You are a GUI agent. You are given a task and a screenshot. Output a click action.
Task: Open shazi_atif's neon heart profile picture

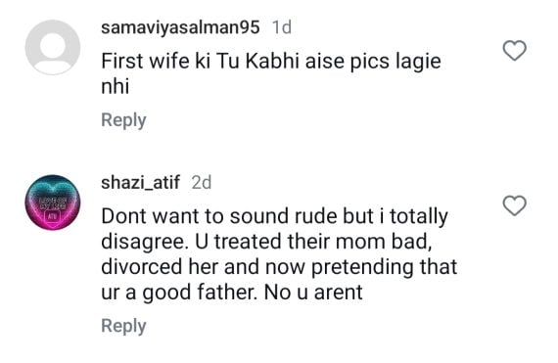pos(53,203)
